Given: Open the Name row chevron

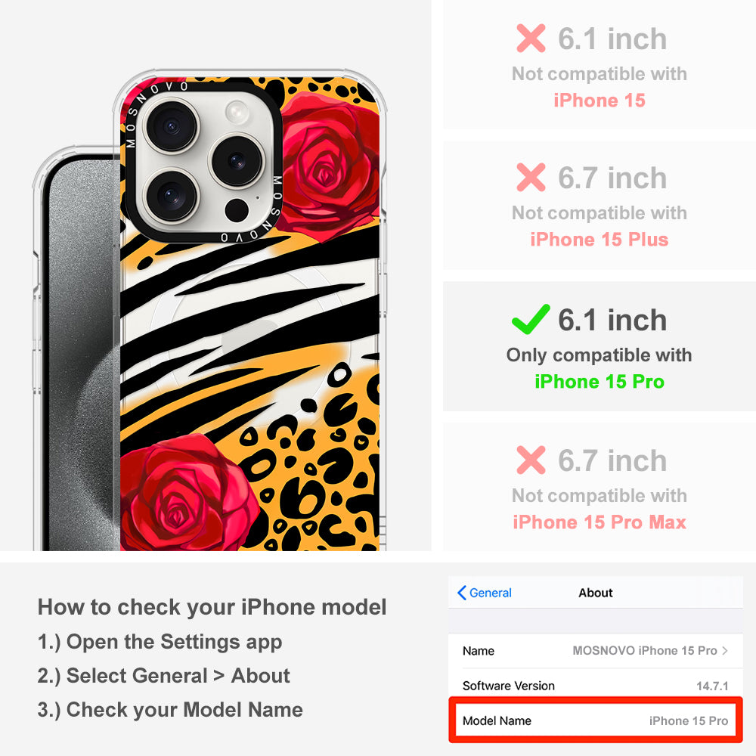Looking at the screenshot, I should point(725,650).
